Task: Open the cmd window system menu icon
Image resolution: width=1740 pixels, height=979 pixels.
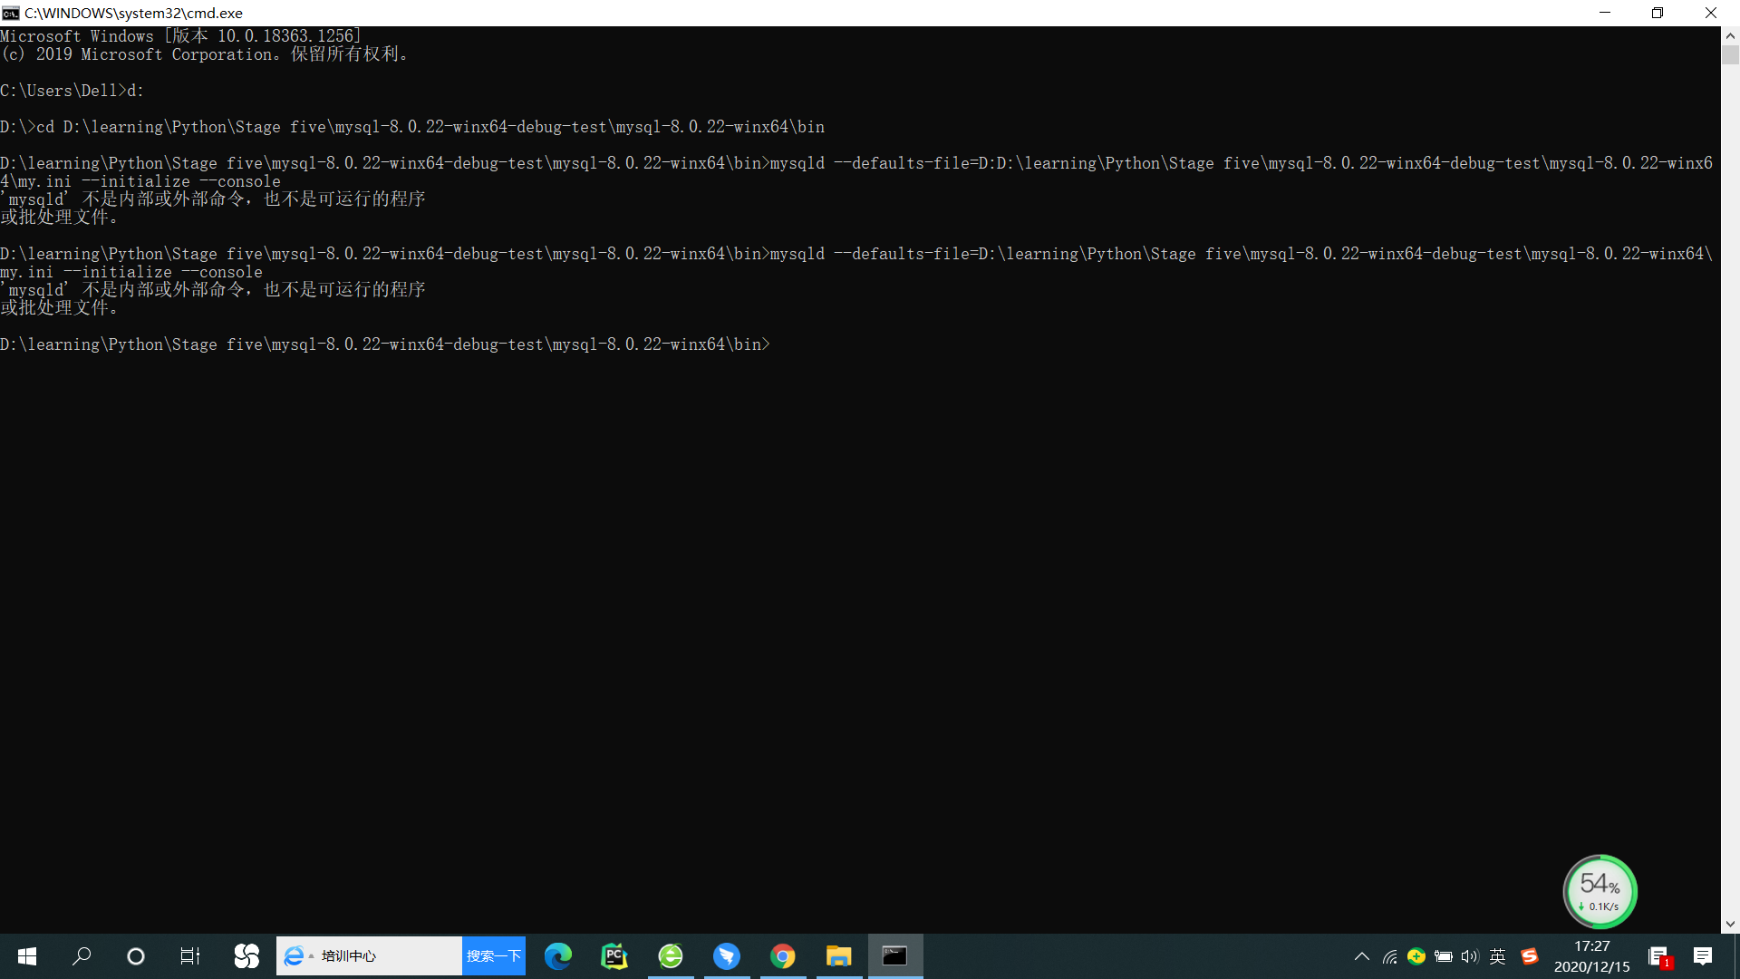Action: point(11,13)
